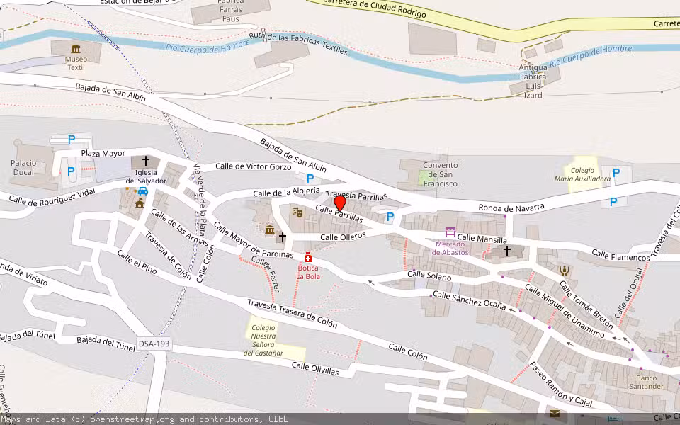Click the Travesía Trasera de Colón label
Viewport: 680px width, 425px height.
[x=293, y=313]
